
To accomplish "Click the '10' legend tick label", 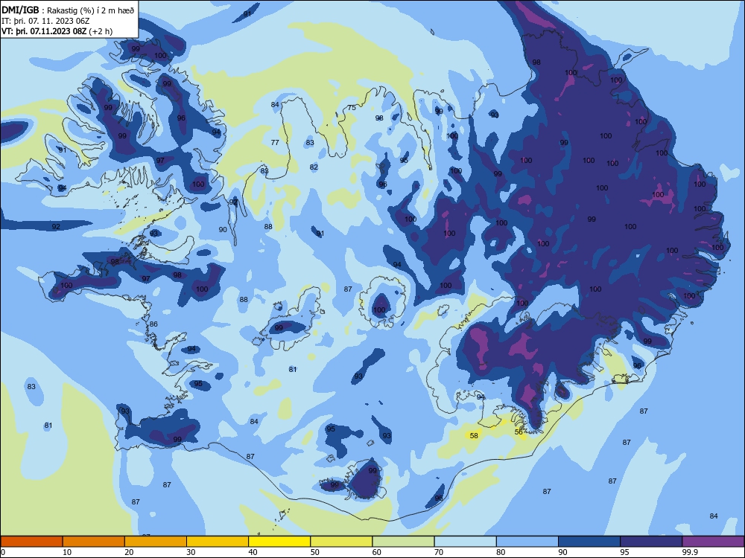I will (67, 552).
